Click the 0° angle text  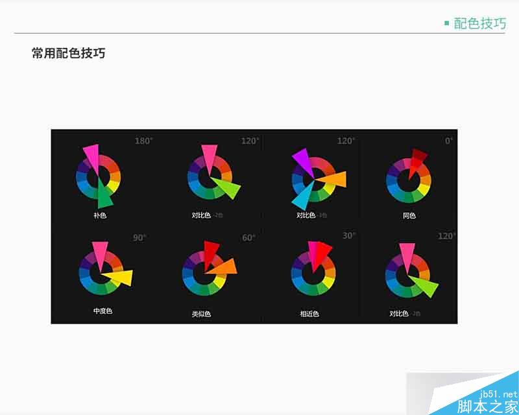[449, 141]
